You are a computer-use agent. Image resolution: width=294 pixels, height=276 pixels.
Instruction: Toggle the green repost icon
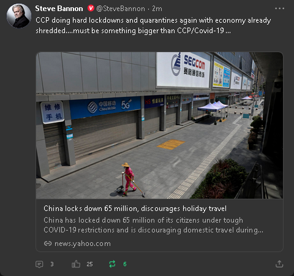(x=112, y=264)
